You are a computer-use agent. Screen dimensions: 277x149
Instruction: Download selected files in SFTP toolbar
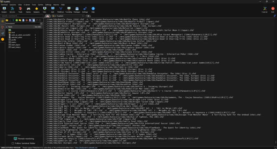[10, 20]
